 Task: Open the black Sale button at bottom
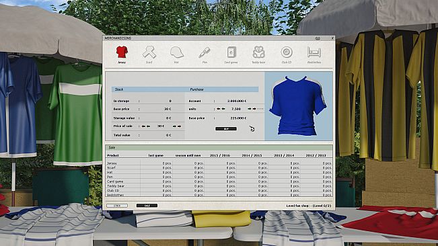pos(147,206)
